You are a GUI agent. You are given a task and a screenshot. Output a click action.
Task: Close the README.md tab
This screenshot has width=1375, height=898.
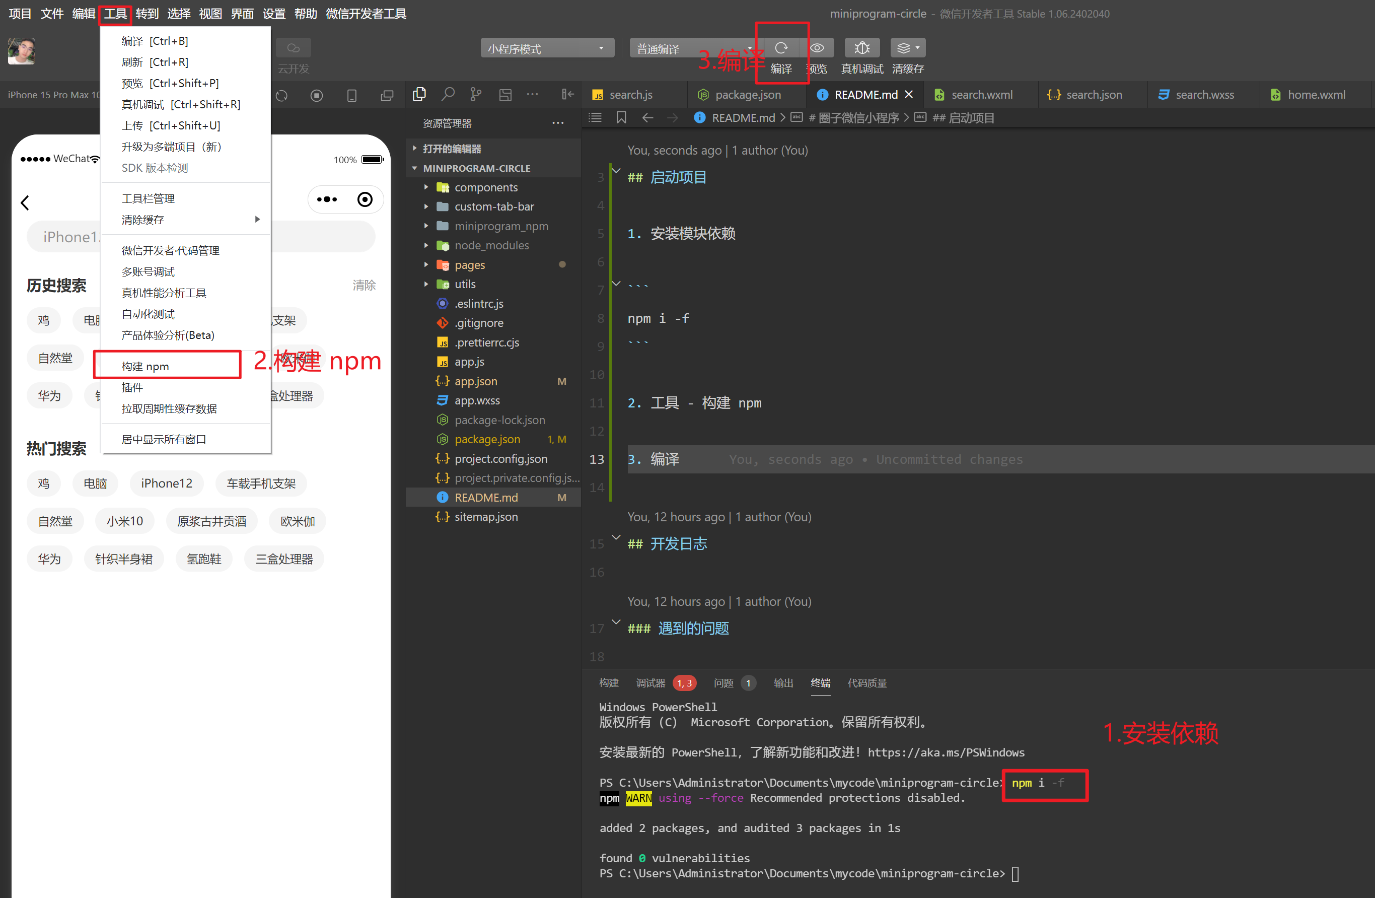tap(909, 94)
